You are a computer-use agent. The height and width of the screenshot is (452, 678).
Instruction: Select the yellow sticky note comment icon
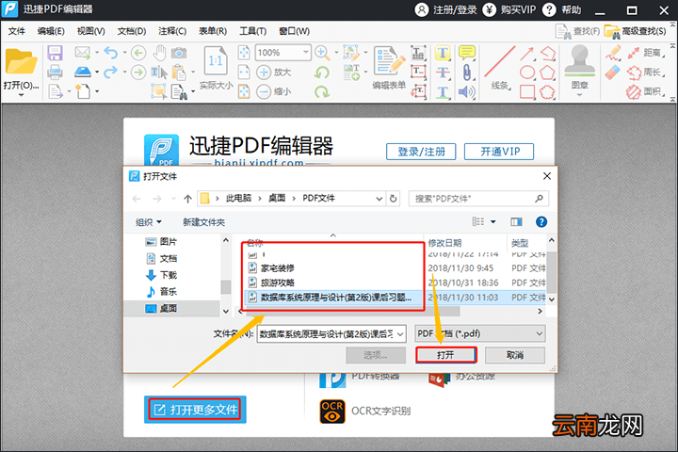tap(467, 53)
